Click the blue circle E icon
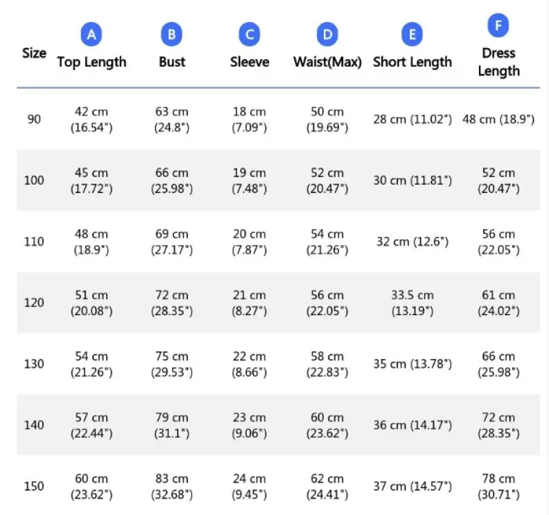Viewport: 549px width, 515px height. coord(412,34)
